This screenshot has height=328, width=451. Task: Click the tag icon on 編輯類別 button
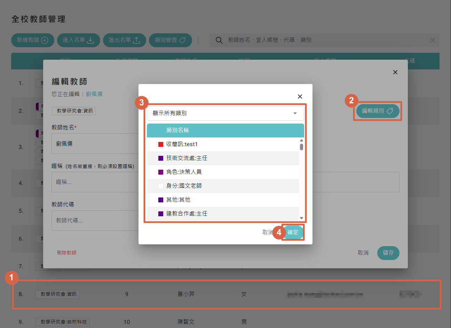(x=390, y=111)
